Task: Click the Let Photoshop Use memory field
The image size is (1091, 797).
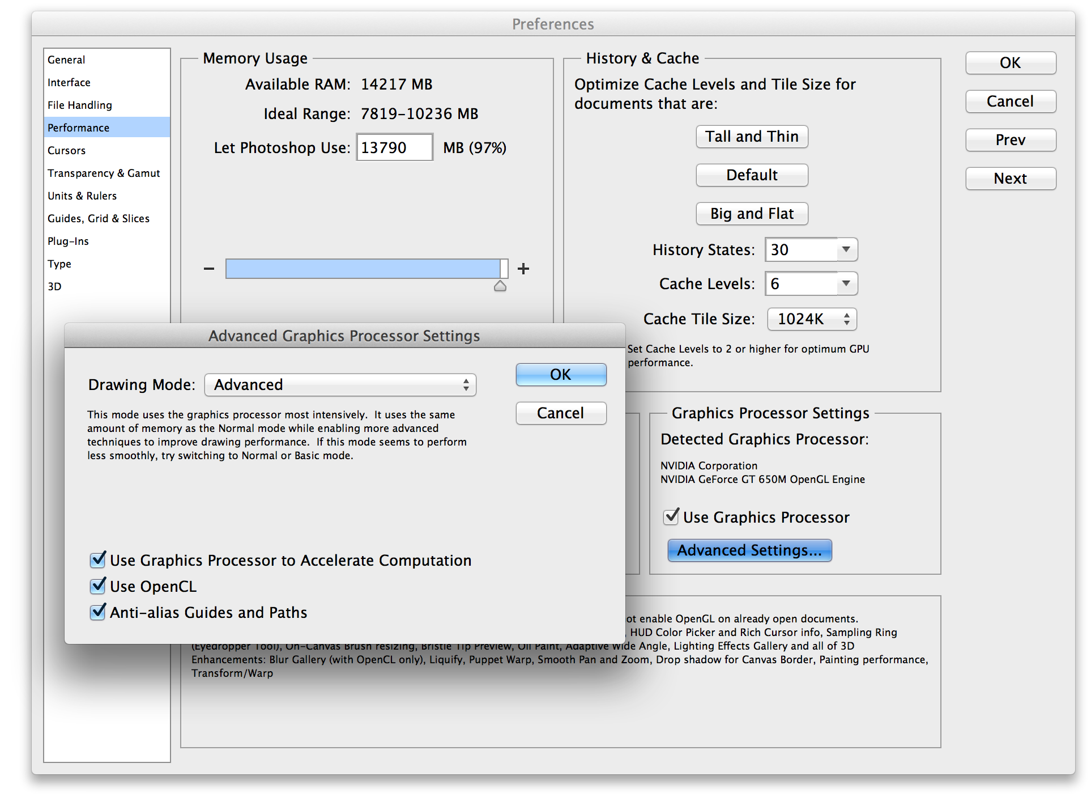Action: click(x=394, y=147)
